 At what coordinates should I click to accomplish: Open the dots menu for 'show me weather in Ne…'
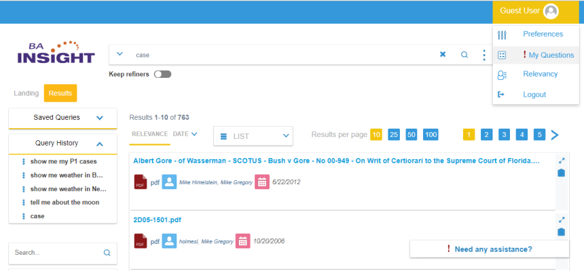(x=24, y=189)
